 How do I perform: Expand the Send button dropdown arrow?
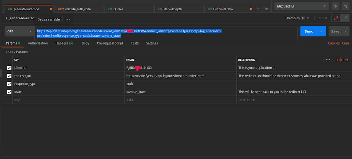pyautogui.click(x=322, y=31)
